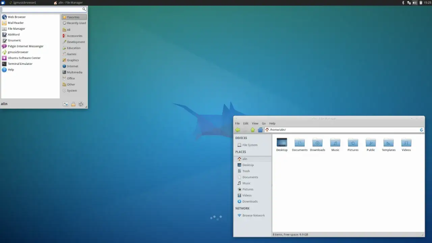Go back with the green back arrow
432x243 pixels.
(238, 130)
